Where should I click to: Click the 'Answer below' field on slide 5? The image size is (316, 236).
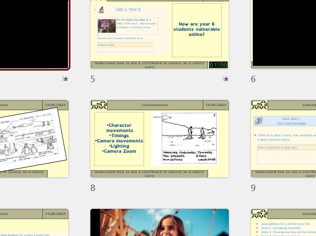[125, 47]
